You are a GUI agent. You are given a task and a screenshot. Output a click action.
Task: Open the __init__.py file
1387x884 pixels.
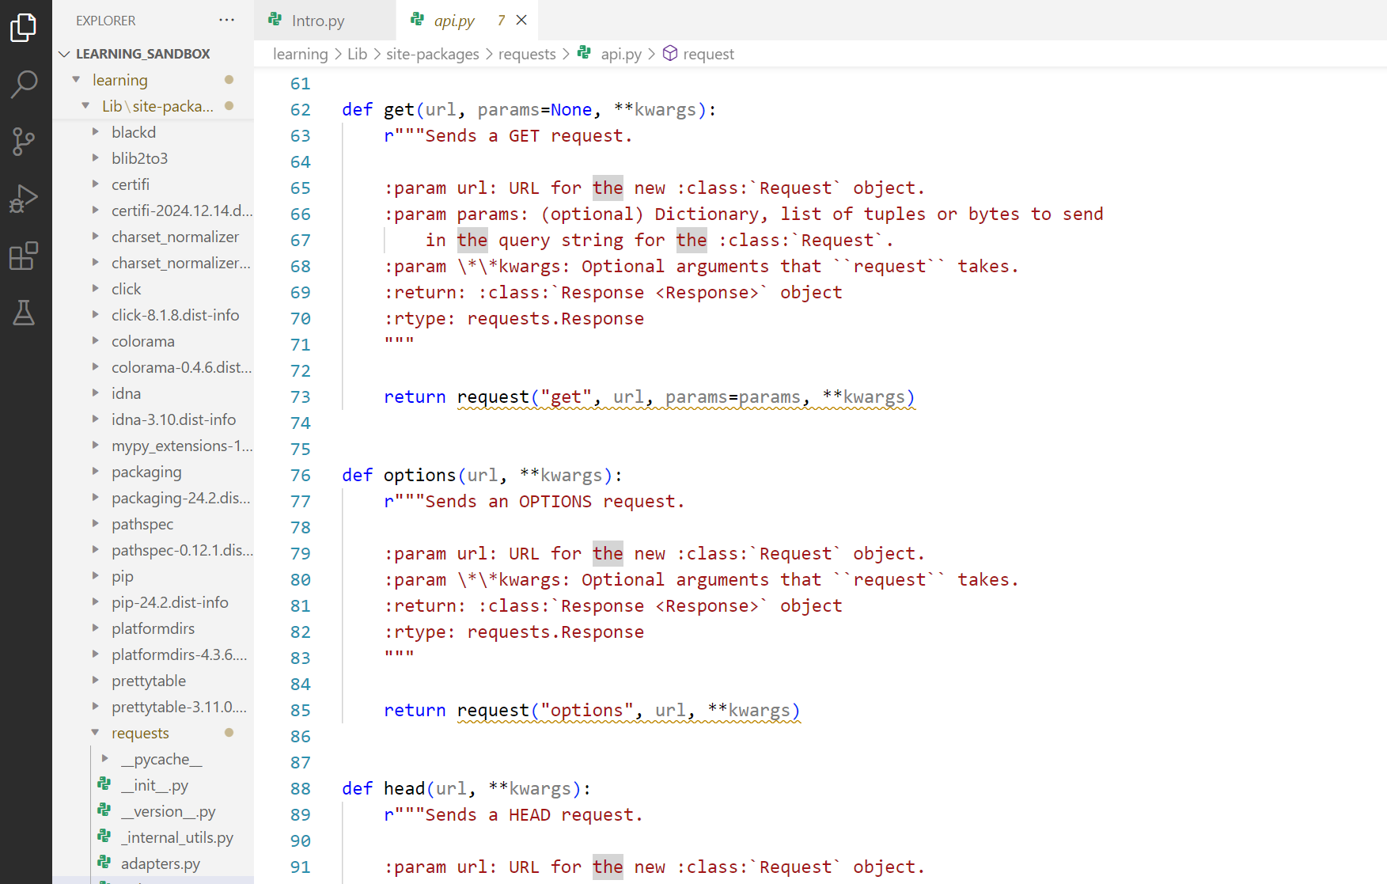click(154, 785)
